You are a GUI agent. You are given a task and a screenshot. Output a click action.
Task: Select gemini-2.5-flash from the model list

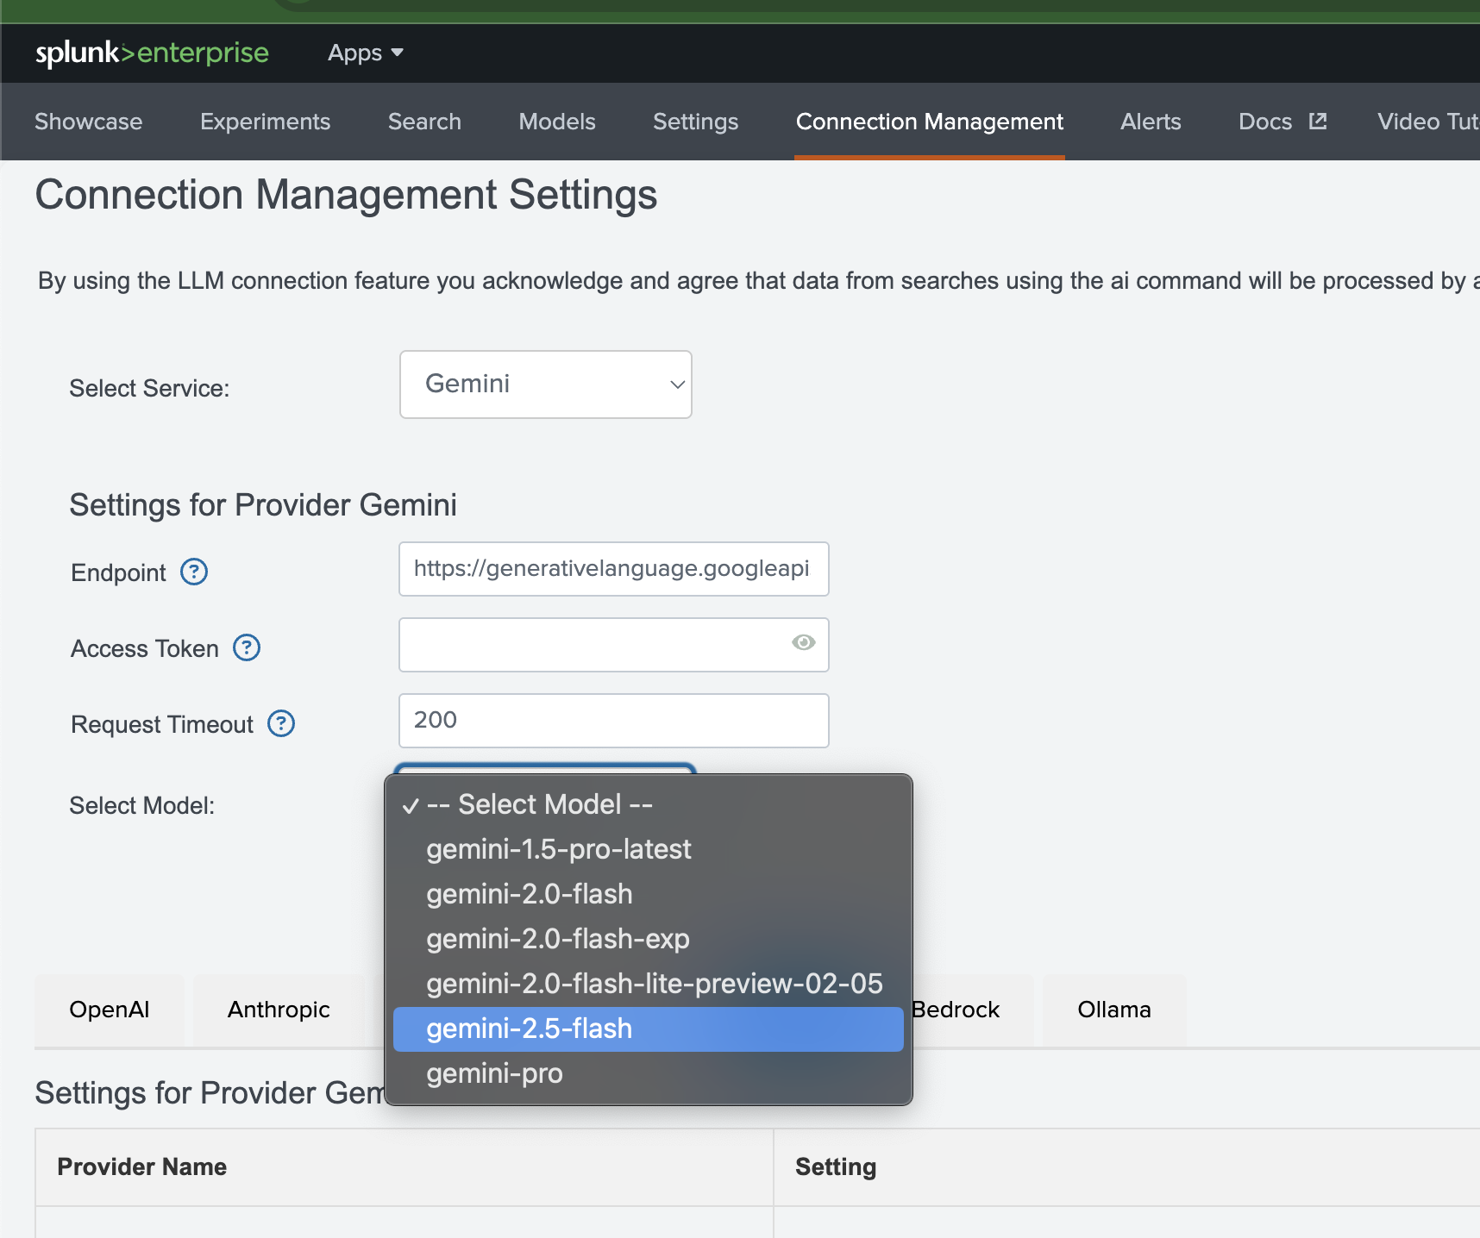pyautogui.click(x=529, y=1028)
